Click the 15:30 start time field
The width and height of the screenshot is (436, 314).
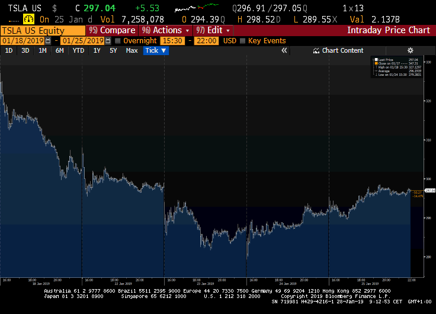172,41
